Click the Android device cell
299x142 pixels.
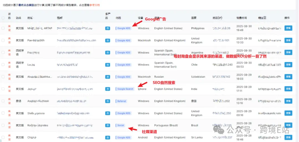click(x=142, y=137)
